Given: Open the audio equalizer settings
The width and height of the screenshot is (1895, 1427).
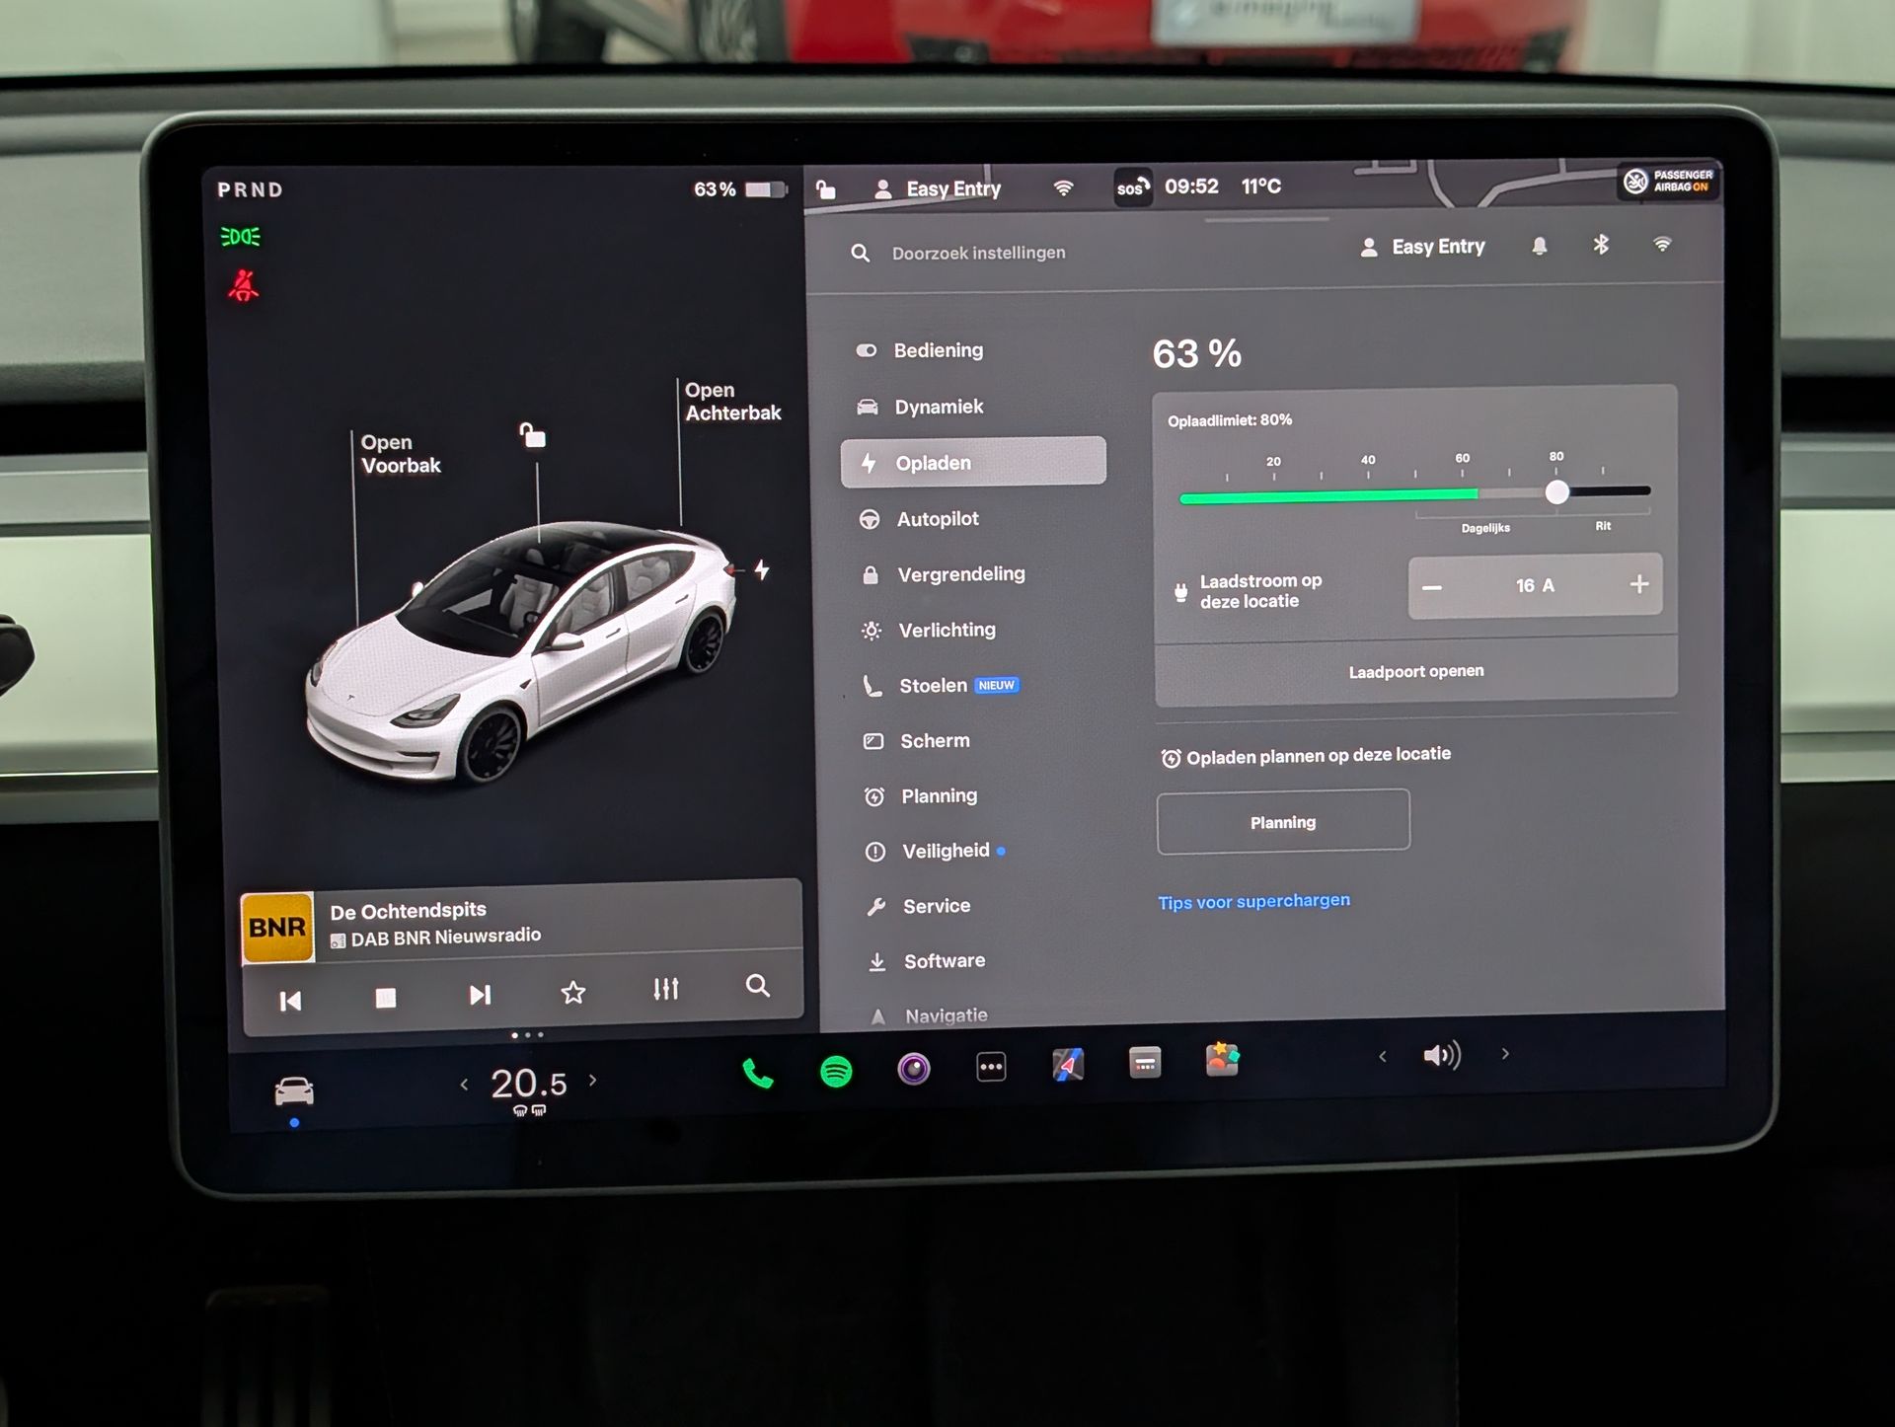Looking at the screenshot, I should click(666, 989).
